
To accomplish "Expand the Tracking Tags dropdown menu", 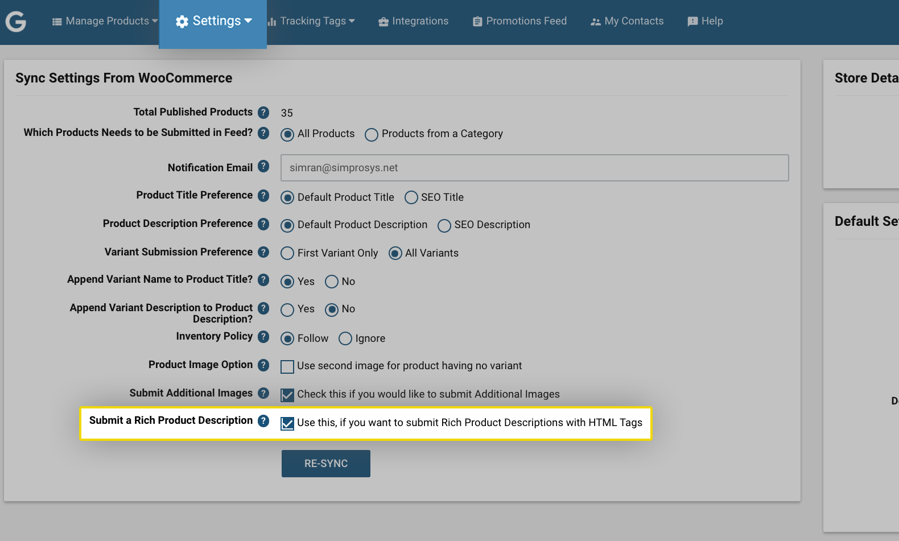I will pyautogui.click(x=311, y=21).
